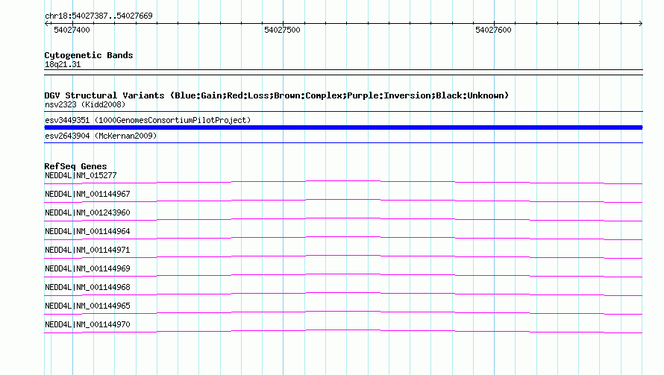Click the right arrow of the ruler

point(640,23)
